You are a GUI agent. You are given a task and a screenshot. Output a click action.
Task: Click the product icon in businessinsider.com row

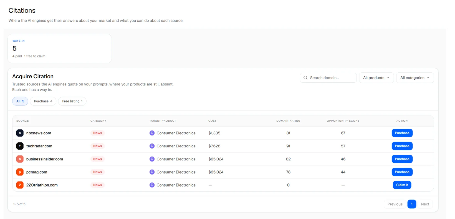click(x=152, y=159)
